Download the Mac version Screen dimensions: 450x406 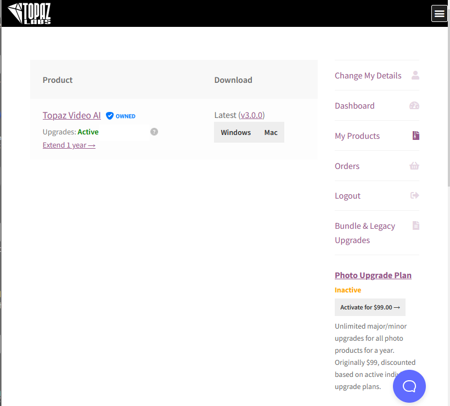[271, 132]
